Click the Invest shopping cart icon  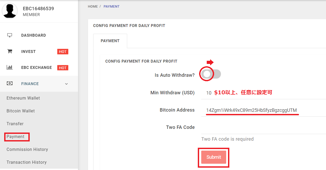coord(10,51)
